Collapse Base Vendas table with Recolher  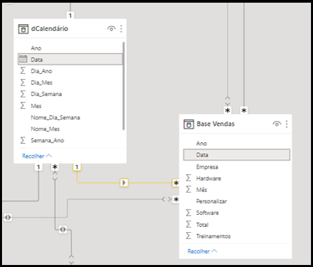(202, 251)
